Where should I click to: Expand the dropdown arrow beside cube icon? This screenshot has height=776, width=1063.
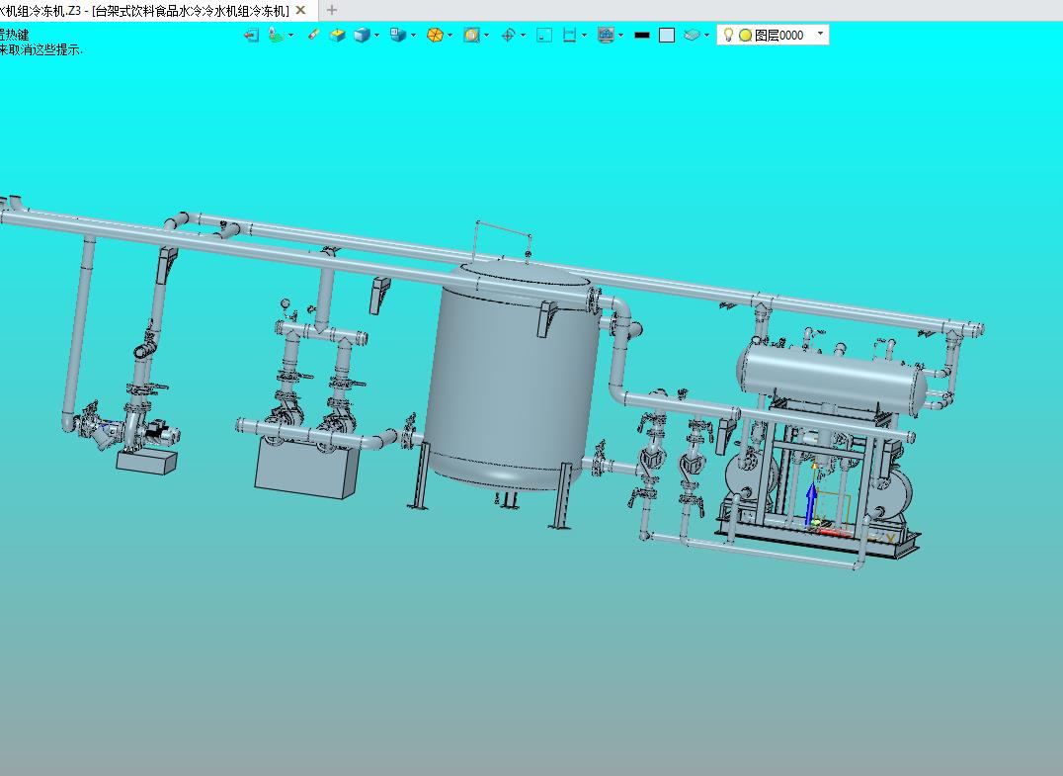click(x=377, y=36)
